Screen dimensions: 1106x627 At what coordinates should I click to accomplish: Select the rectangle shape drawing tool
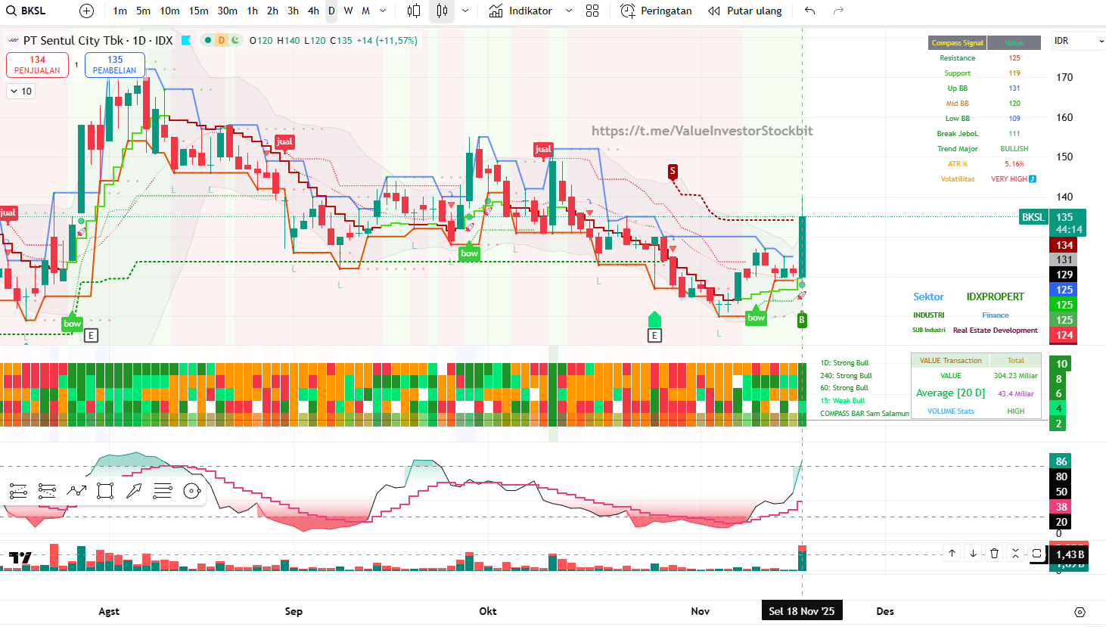tap(105, 492)
